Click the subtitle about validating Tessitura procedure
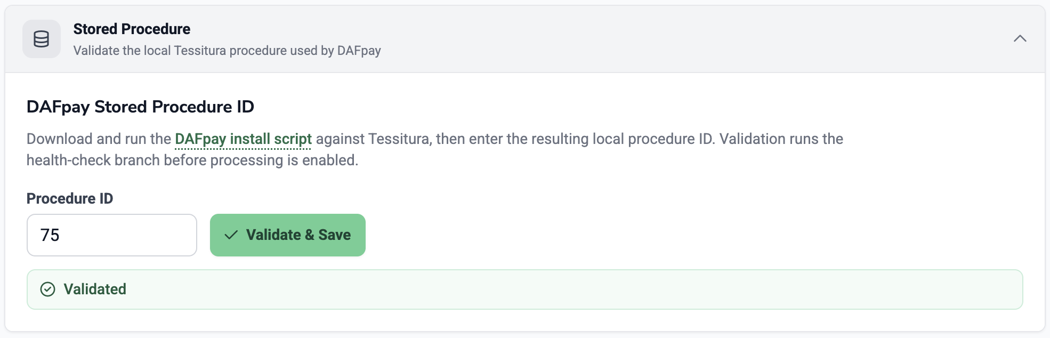The image size is (1050, 338). [227, 51]
